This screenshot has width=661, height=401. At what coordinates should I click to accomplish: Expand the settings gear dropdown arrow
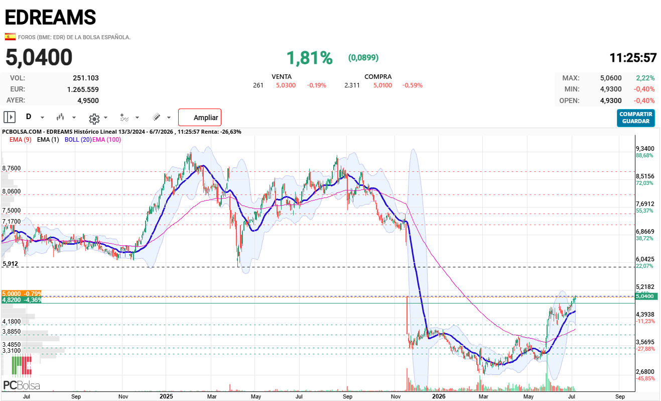point(105,118)
